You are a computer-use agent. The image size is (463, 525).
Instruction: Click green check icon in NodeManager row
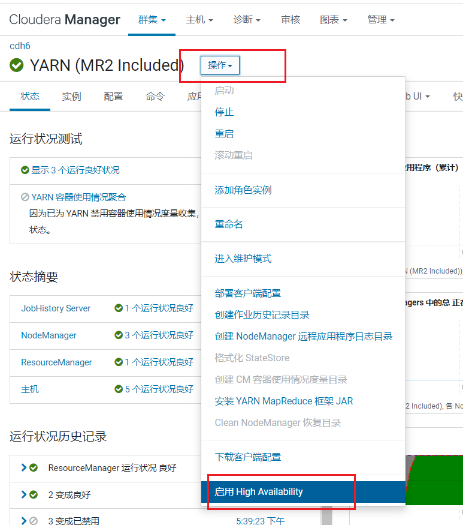(x=119, y=335)
